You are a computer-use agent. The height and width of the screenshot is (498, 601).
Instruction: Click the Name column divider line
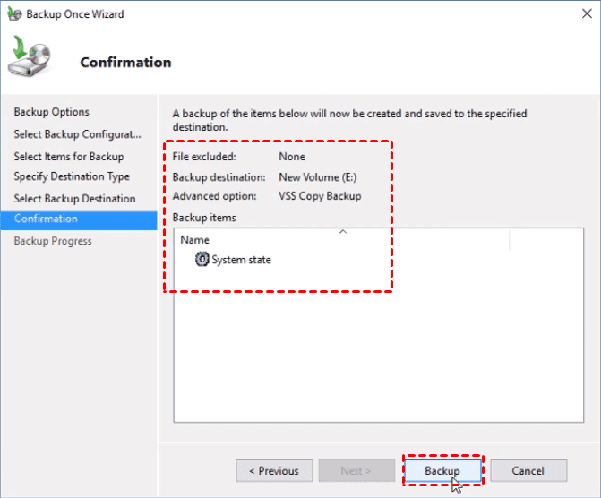509,240
